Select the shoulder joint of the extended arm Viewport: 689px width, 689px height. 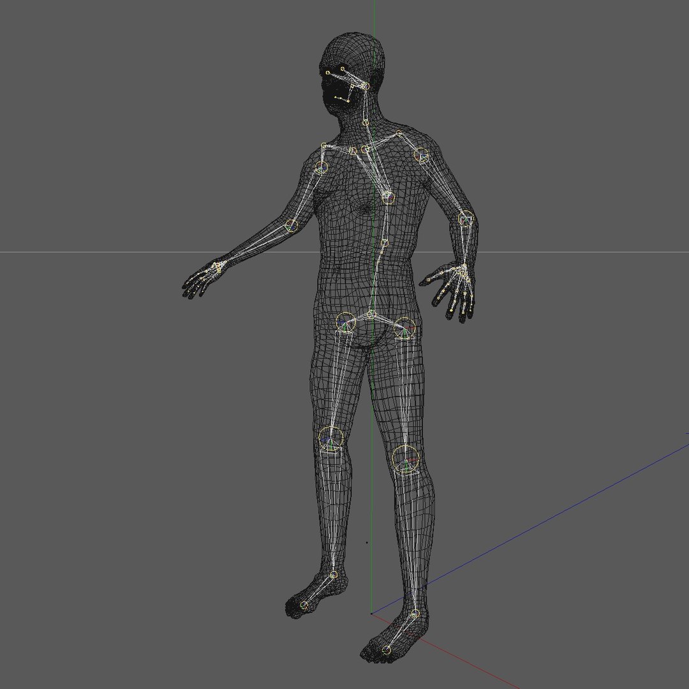[x=321, y=167]
